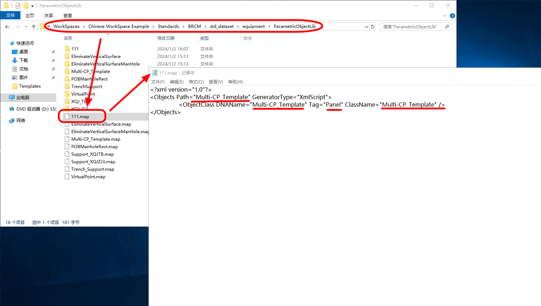Select the Support_XQJTB.map file
The width and height of the screenshot is (541, 306).
[92, 154]
